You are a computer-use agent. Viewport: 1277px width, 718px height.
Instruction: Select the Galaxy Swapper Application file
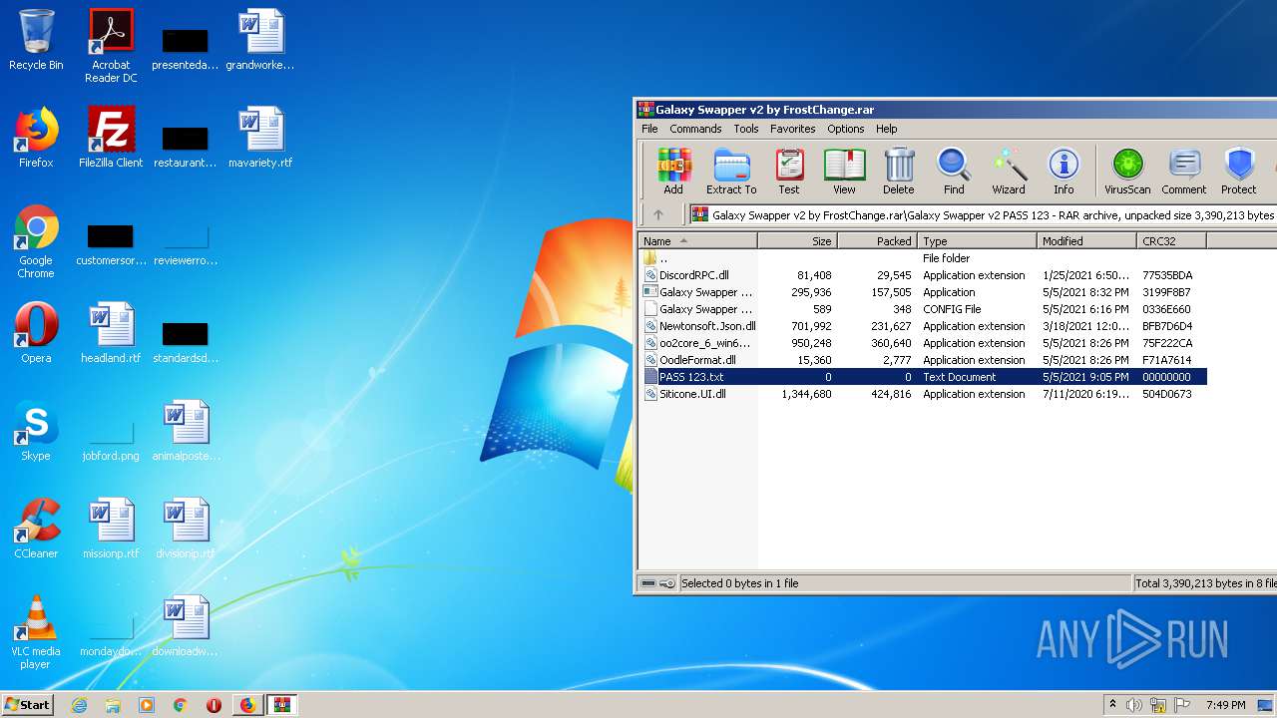click(x=923, y=292)
